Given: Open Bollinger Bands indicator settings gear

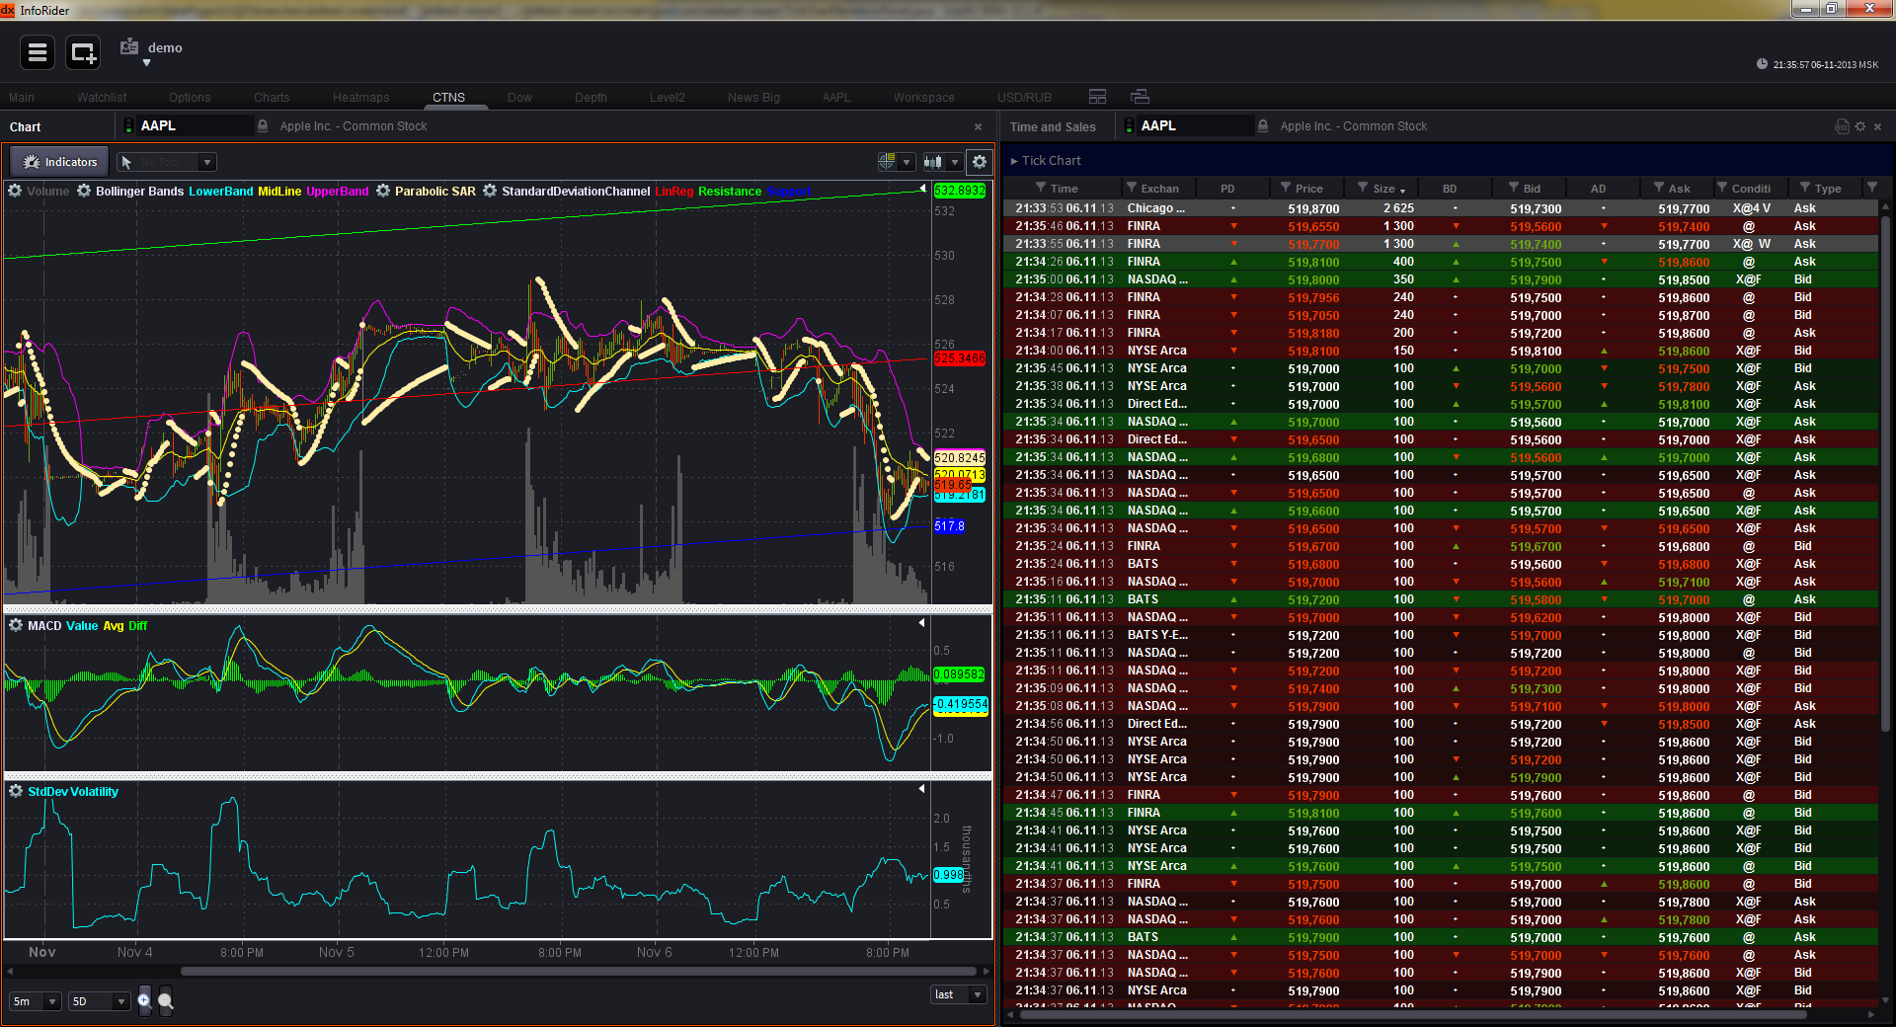Looking at the screenshot, I should [84, 191].
